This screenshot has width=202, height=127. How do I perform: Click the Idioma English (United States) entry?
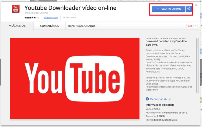point(162,120)
